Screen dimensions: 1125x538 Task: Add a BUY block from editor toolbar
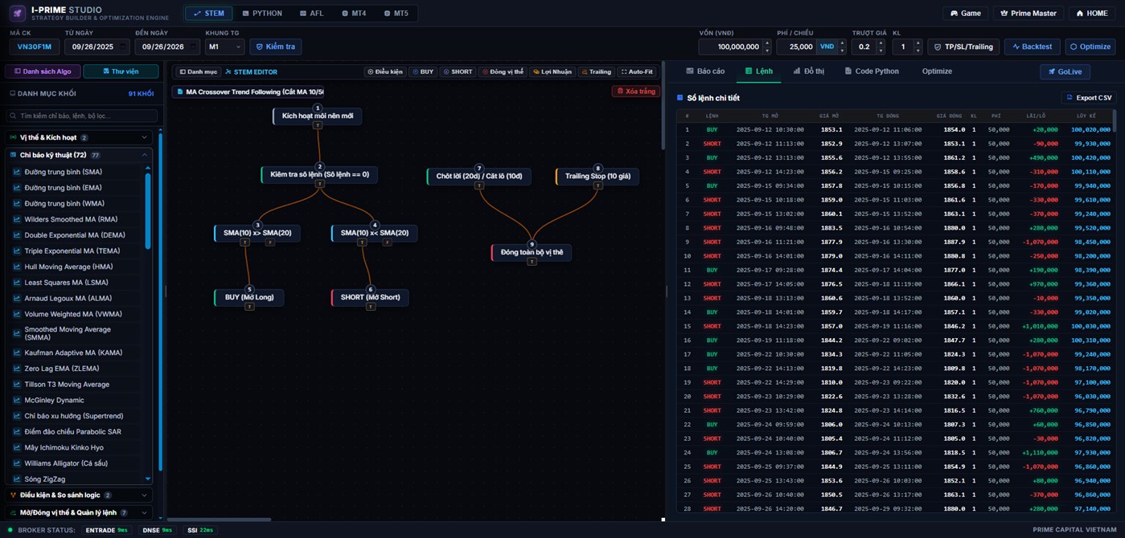tap(423, 72)
